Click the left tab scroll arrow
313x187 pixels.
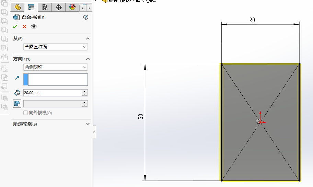(83, 8)
